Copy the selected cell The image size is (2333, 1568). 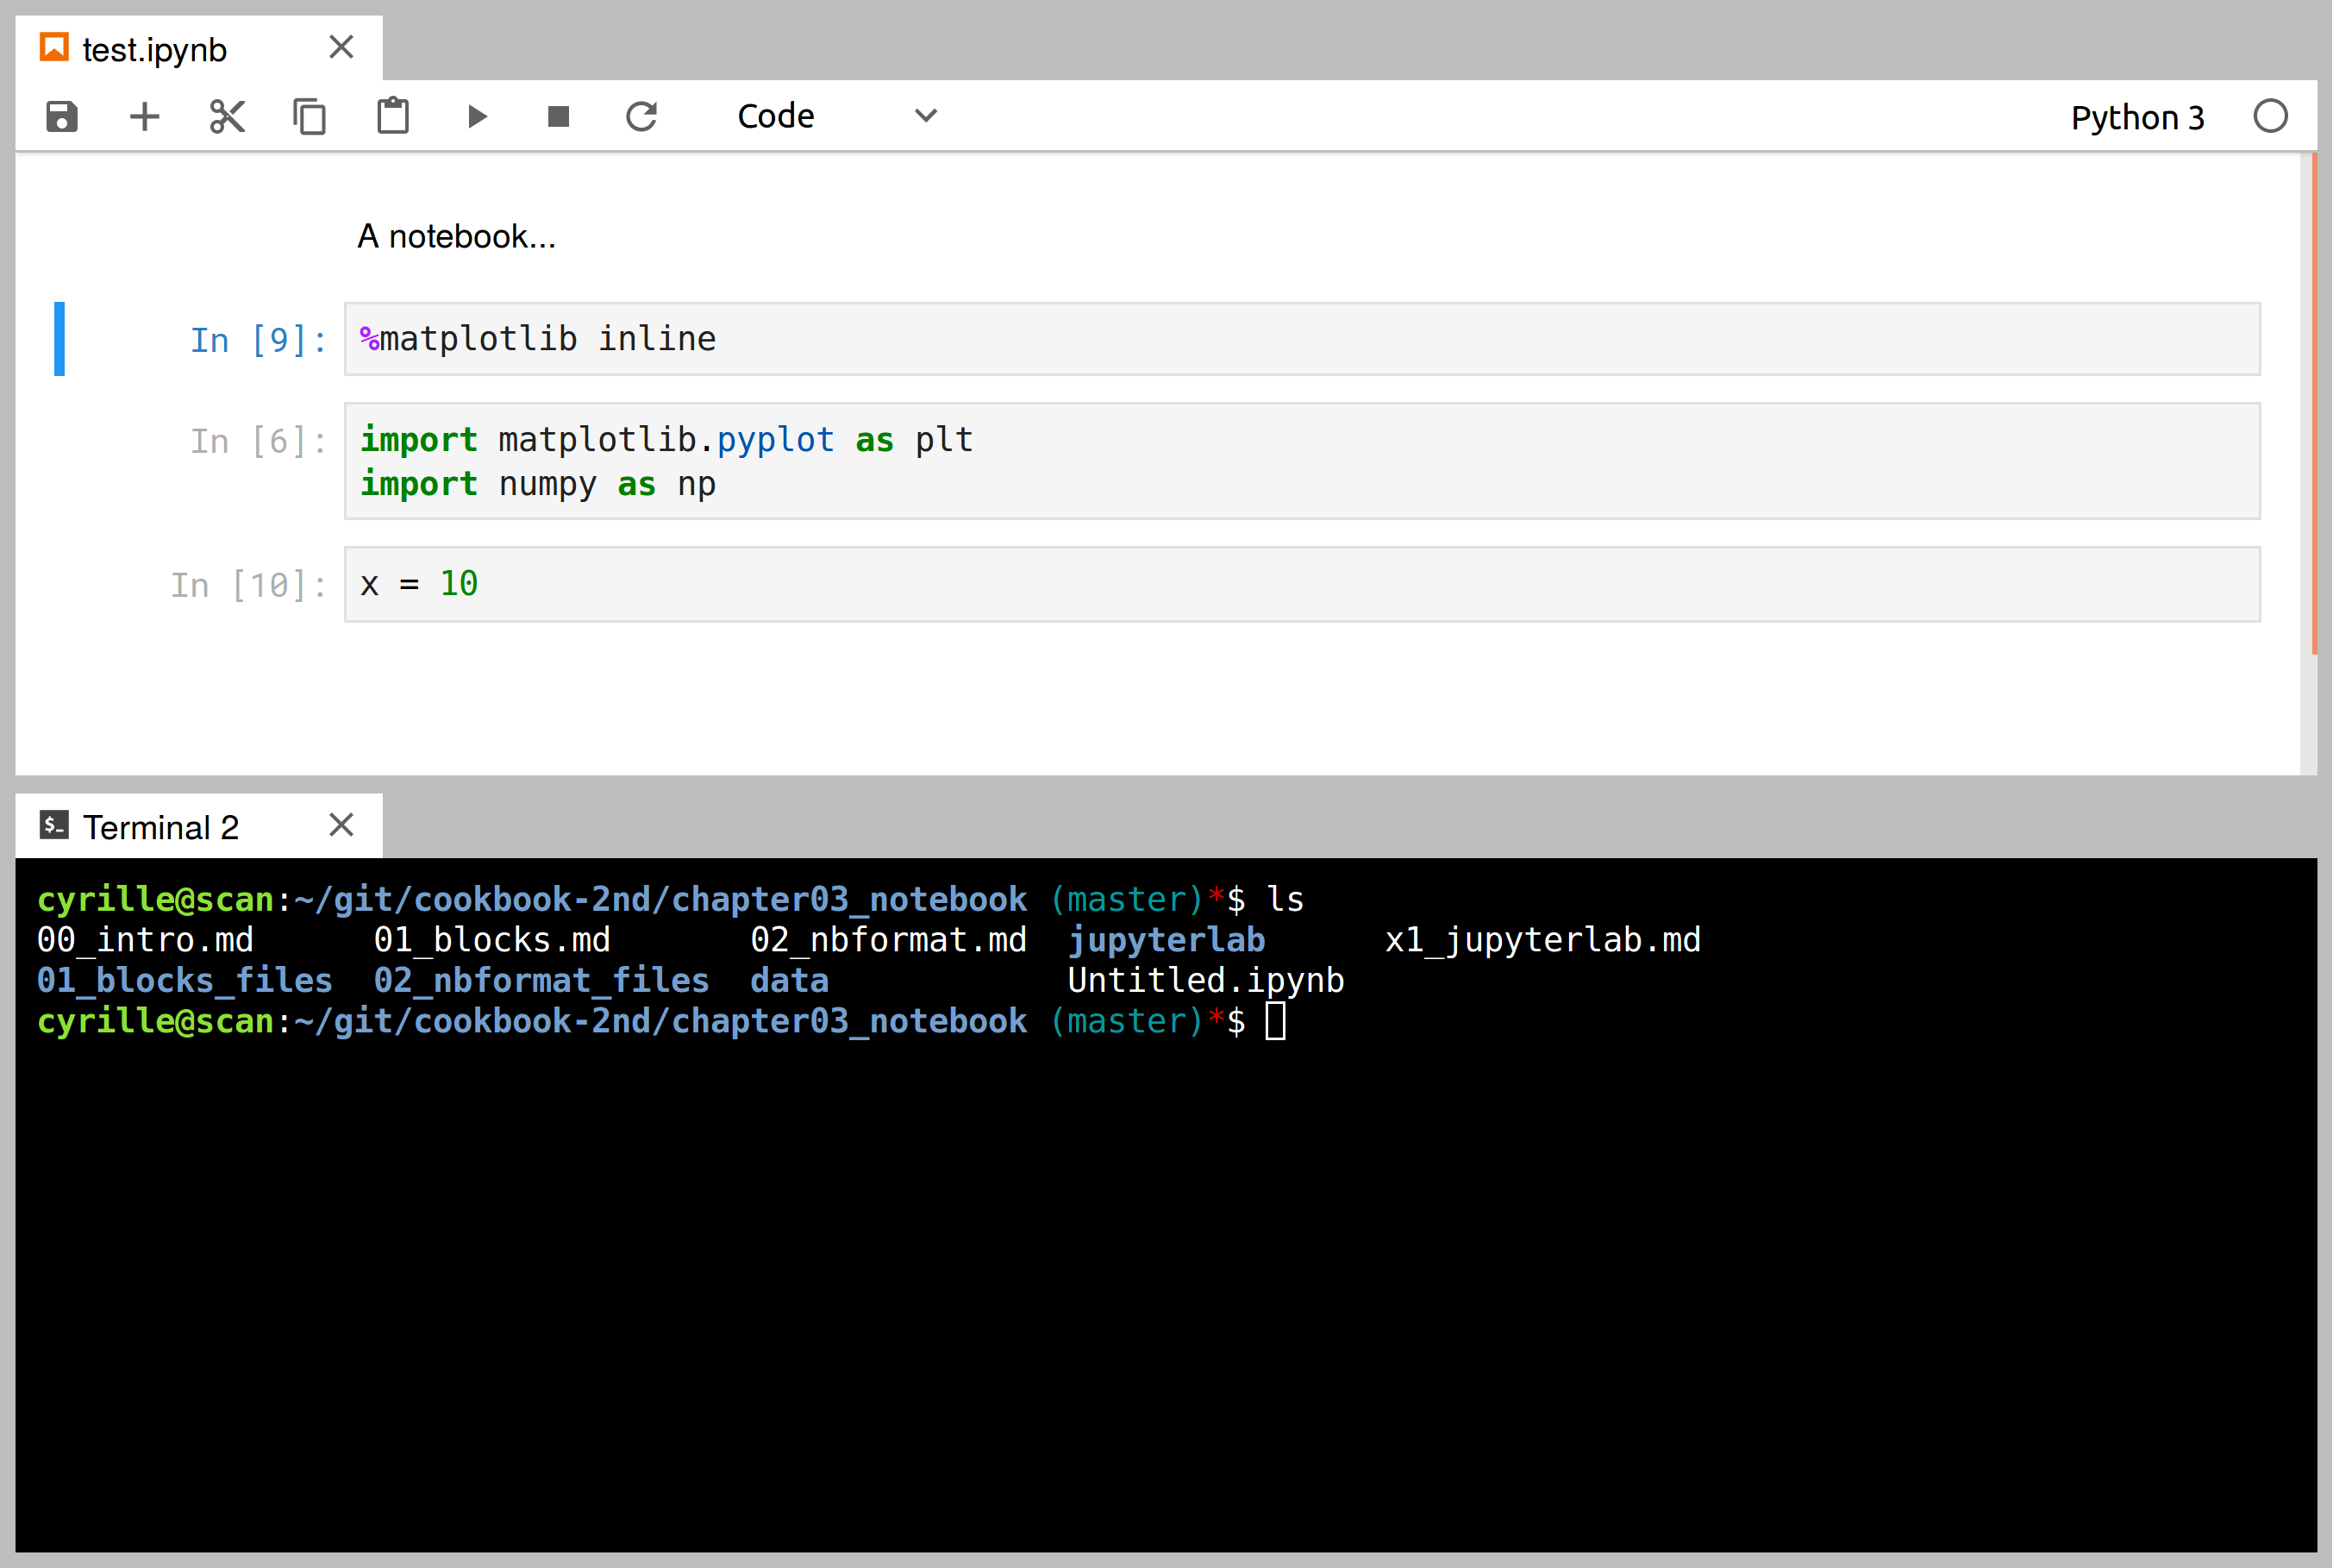[x=309, y=116]
